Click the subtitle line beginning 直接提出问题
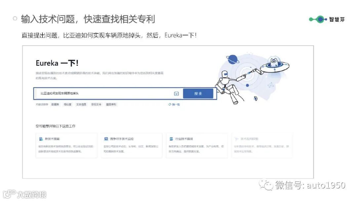This screenshot has width=357, height=201. pos(109,35)
